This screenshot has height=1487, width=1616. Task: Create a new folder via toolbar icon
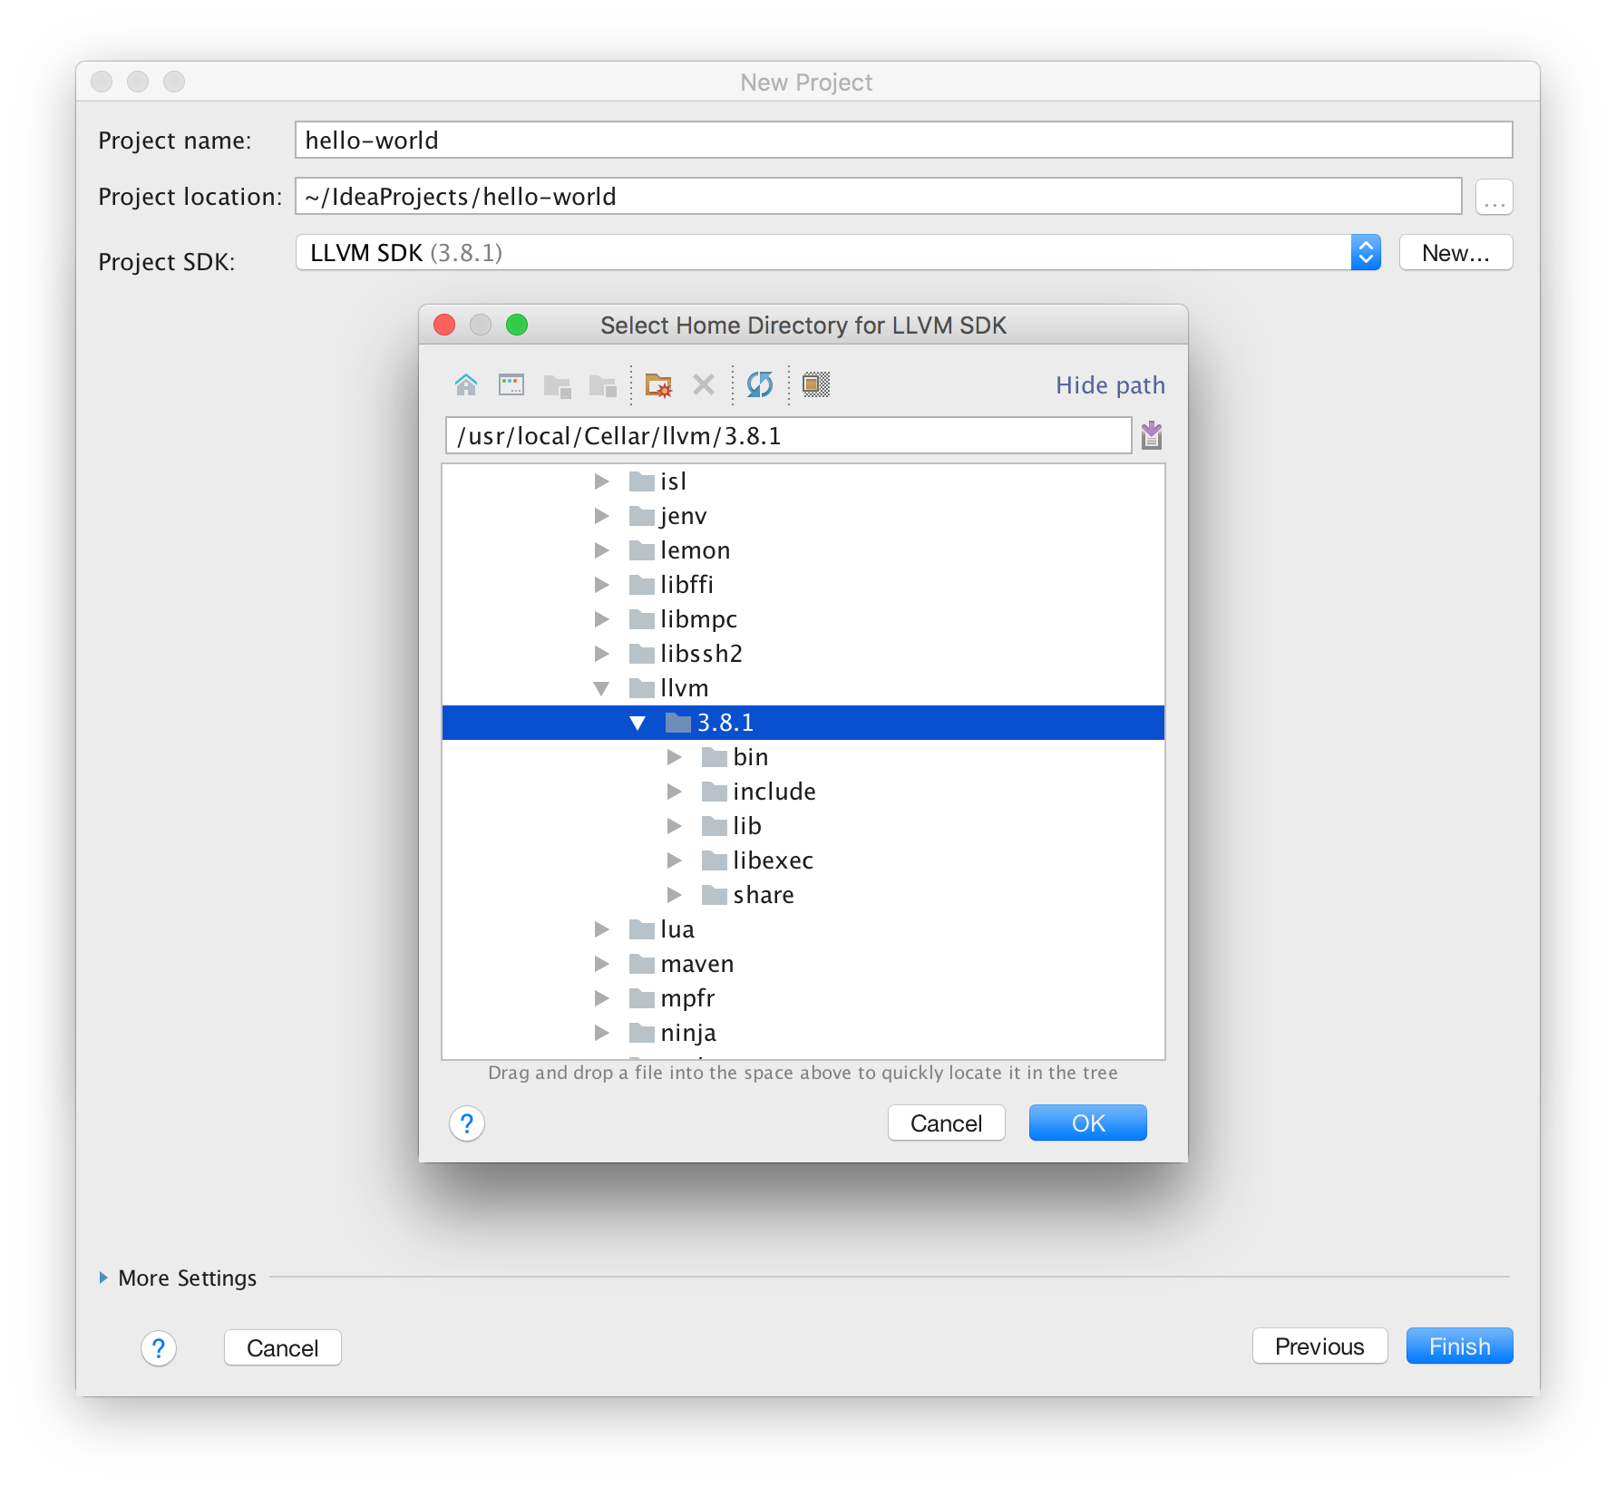(658, 385)
